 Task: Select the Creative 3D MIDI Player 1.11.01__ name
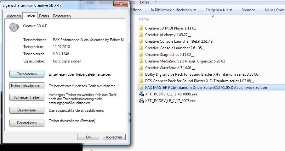coord(172,28)
